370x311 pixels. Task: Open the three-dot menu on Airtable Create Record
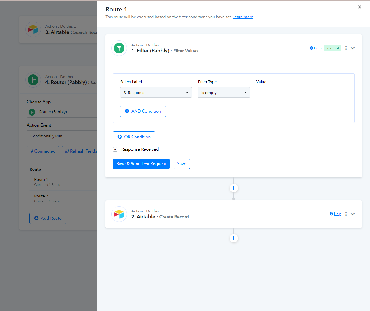346,214
